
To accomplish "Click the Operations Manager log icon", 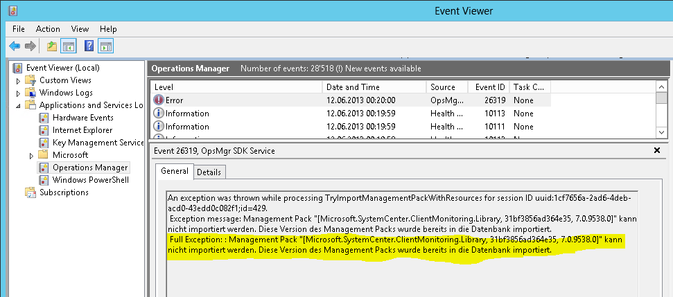I will [44, 167].
